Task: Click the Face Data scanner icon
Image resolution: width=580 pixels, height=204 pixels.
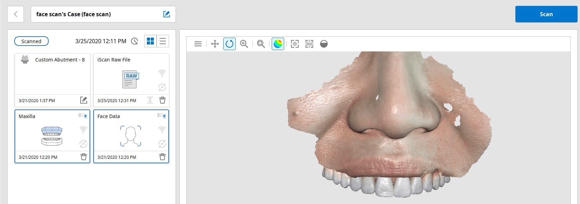Action: (x=161, y=116)
